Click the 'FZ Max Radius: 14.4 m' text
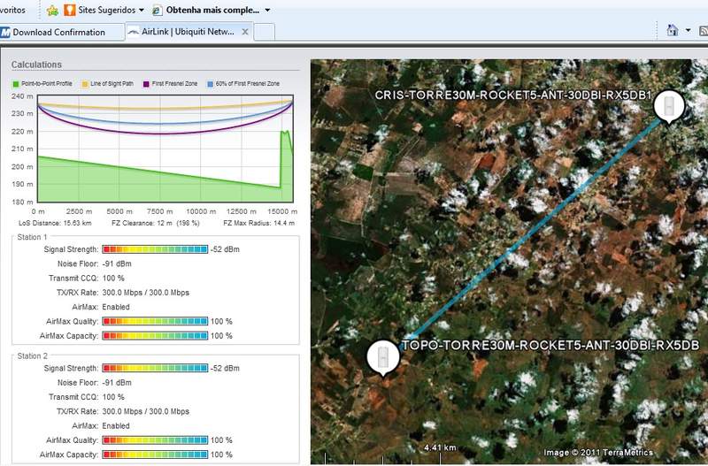 pos(258,223)
